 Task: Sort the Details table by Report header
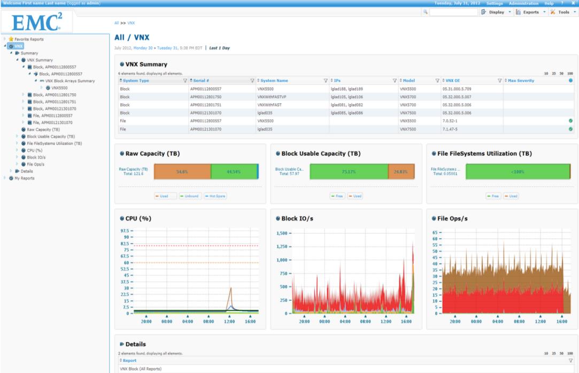pos(129,361)
